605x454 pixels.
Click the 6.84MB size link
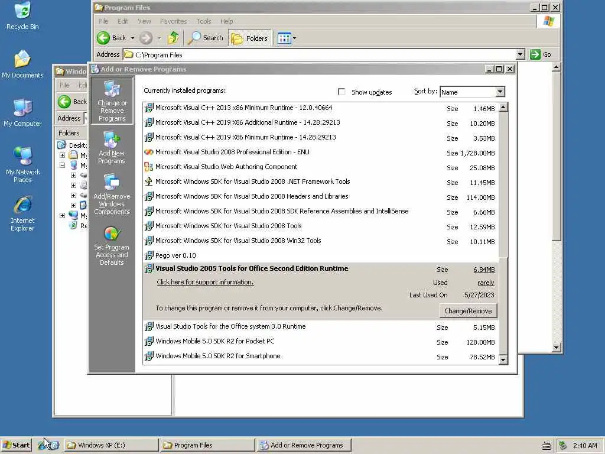(484, 270)
